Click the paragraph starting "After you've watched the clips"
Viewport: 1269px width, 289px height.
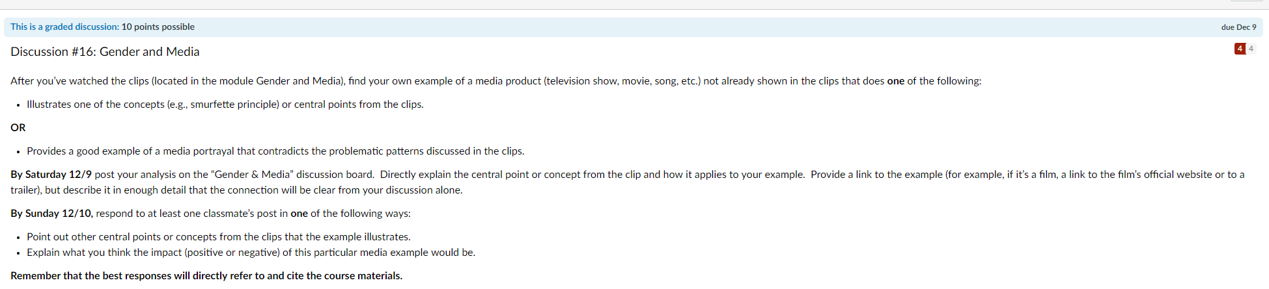pyautogui.click(x=495, y=81)
